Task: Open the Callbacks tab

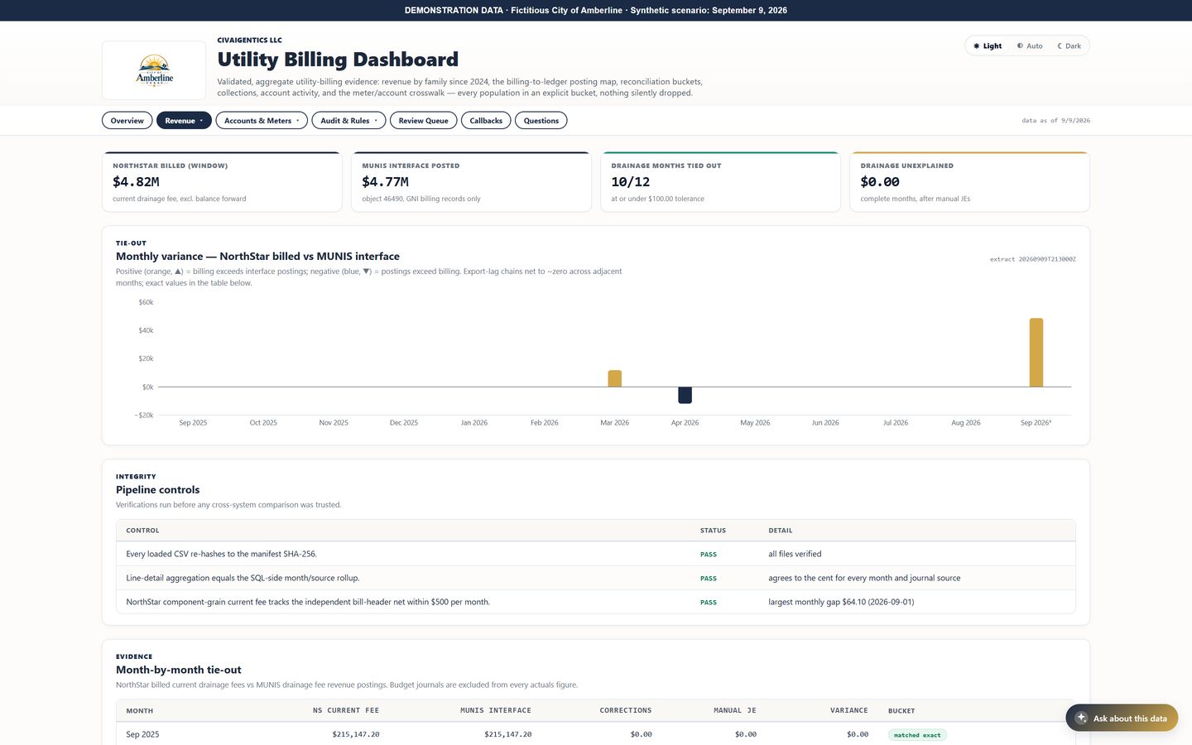Action: tap(486, 120)
